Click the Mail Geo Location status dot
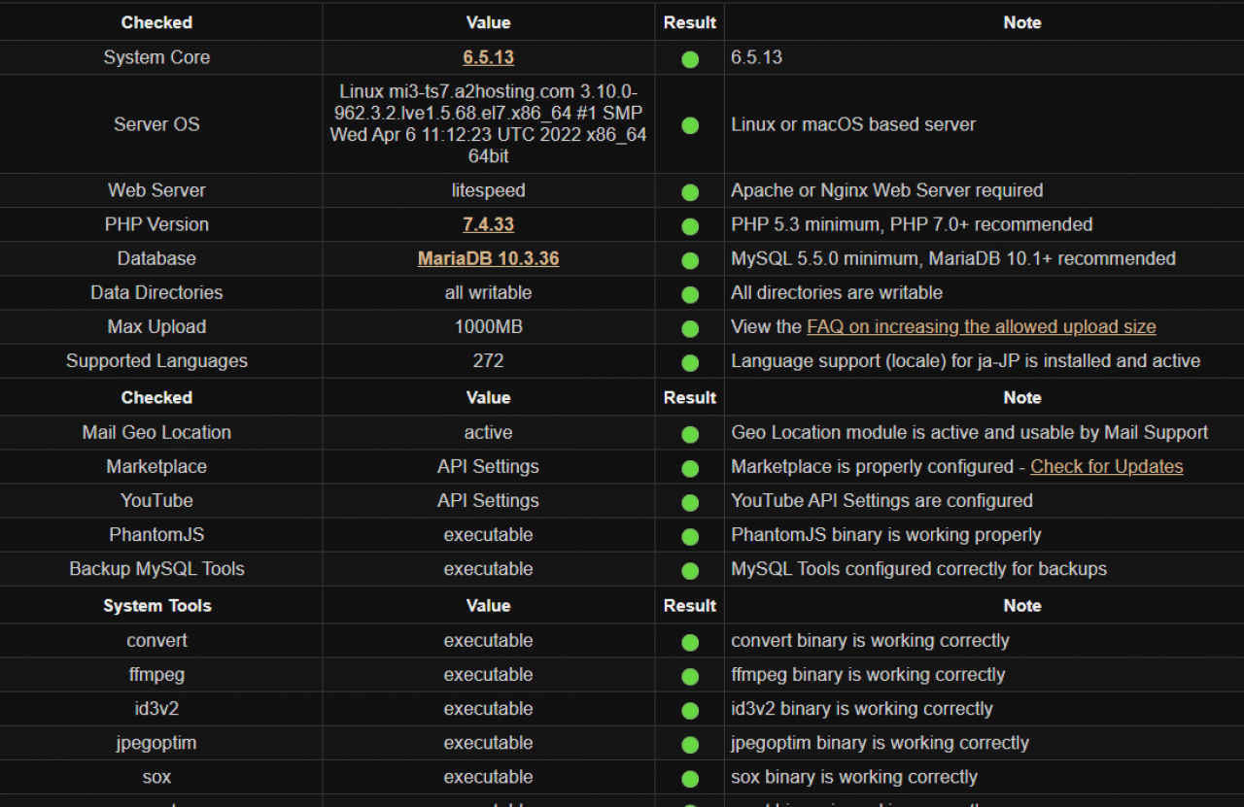The image size is (1244, 807). point(690,434)
